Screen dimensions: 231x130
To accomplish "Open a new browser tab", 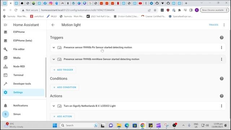I will point(186,3).
